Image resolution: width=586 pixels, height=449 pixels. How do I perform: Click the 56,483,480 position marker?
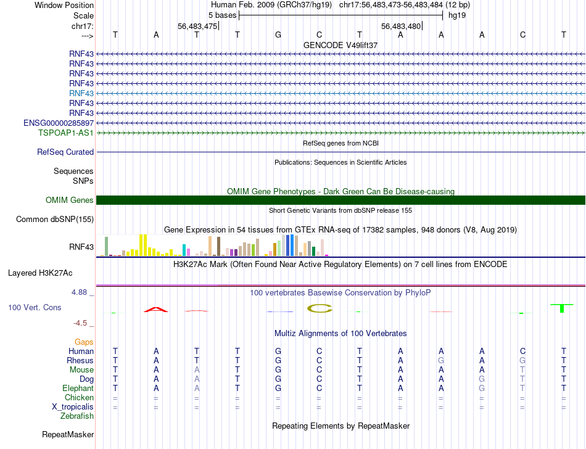pos(401,26)
